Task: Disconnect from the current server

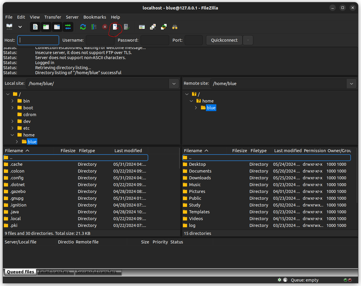Action: coord(116,27)
